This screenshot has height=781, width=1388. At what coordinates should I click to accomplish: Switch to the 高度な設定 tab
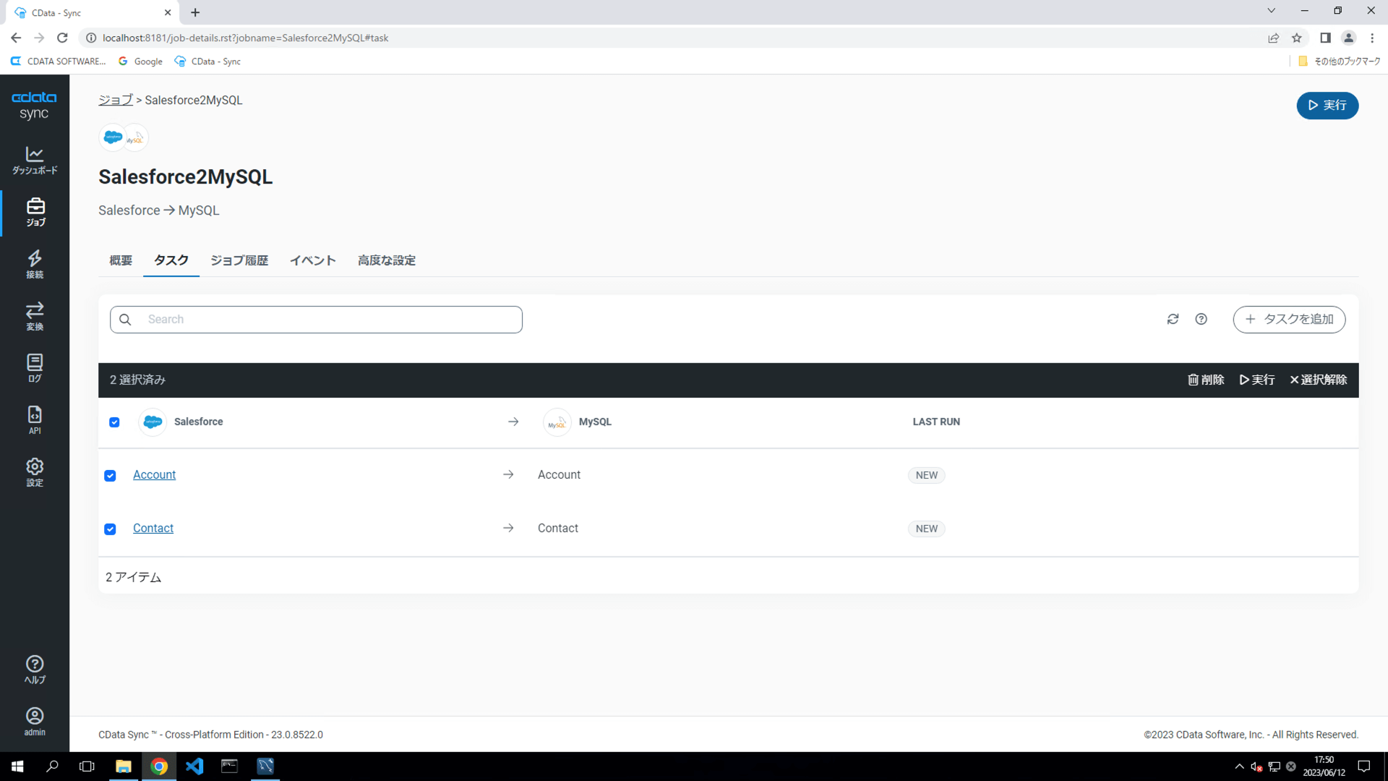386,260
